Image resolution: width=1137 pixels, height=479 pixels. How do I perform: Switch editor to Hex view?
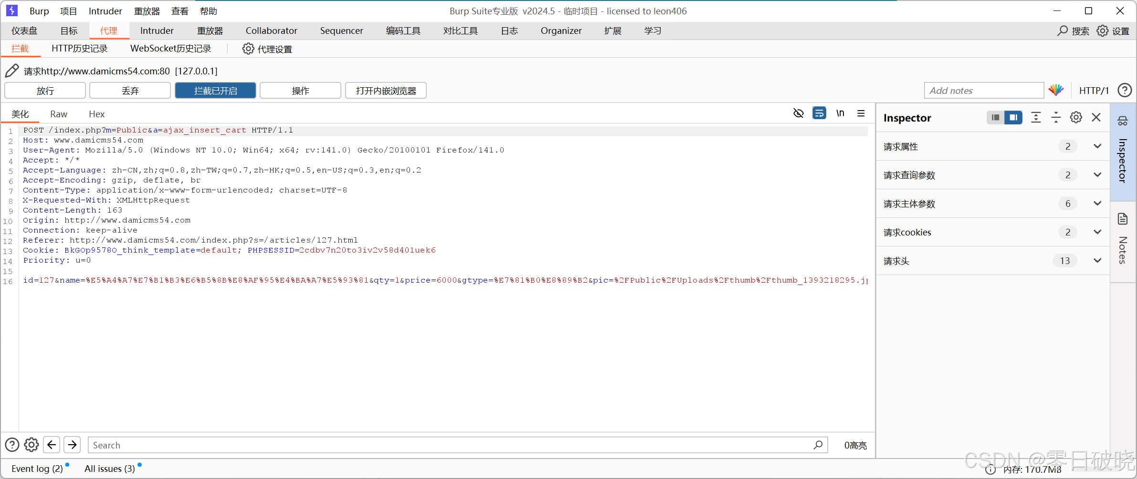(96, 114)
